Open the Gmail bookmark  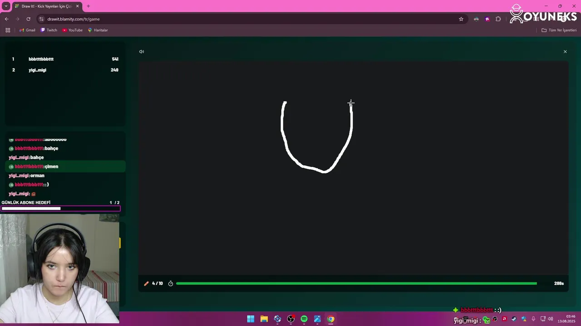pyautogui.click(x=27, y=30)
